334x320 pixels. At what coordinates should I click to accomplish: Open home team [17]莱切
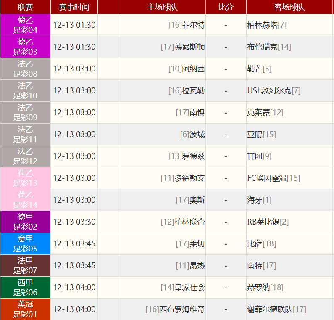click(190, 243)
